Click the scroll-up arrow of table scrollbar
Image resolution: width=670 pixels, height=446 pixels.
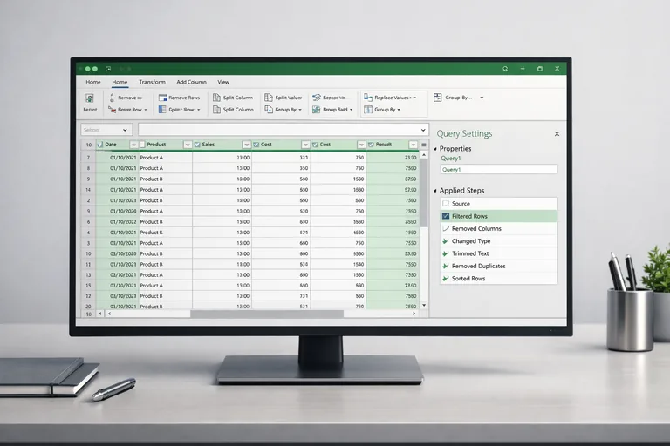(x=424, y=155)
